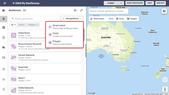Click the Sydney label on the map
The image size is (169, 95).
pyautogui.click(x=134, y=53)
